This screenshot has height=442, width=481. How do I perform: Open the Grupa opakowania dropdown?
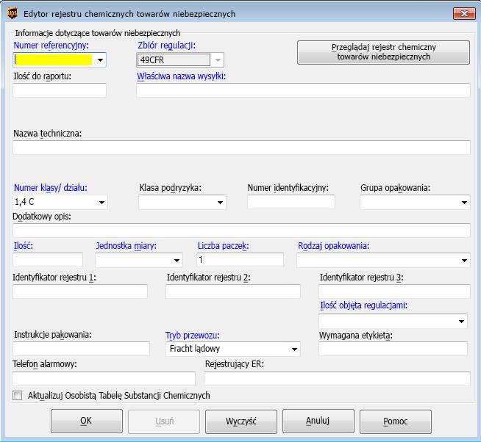point(464,202)
